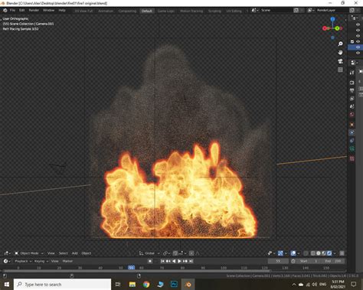Play the animation forward
Viewport: 363px width, 290px height.
[x=179, y=261]
